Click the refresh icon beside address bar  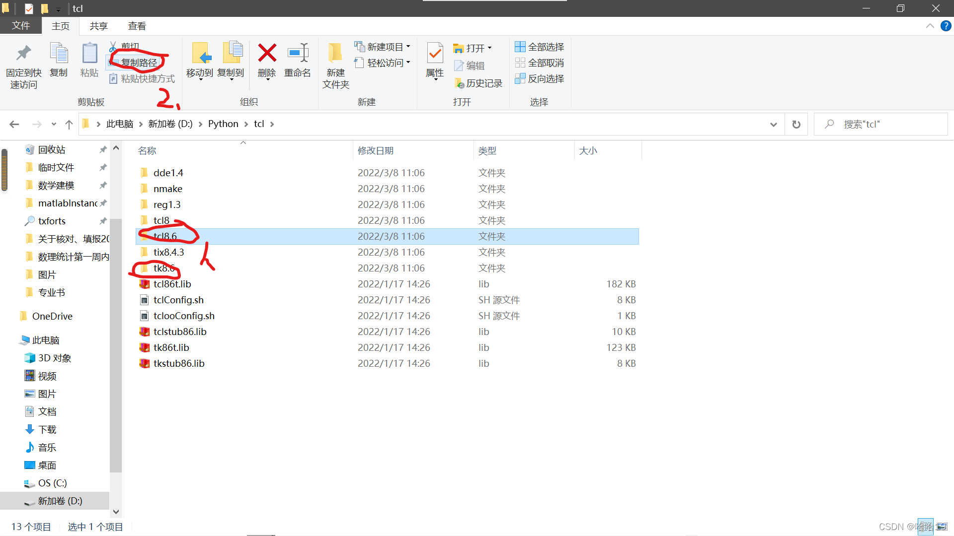[796, 125]
